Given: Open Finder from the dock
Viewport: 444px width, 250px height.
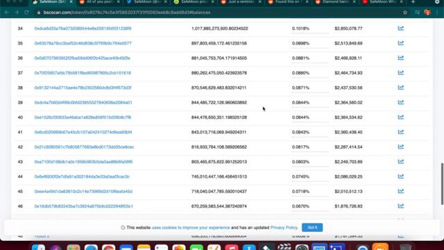Looking at the screenshot, I should [x=38, y=247].
